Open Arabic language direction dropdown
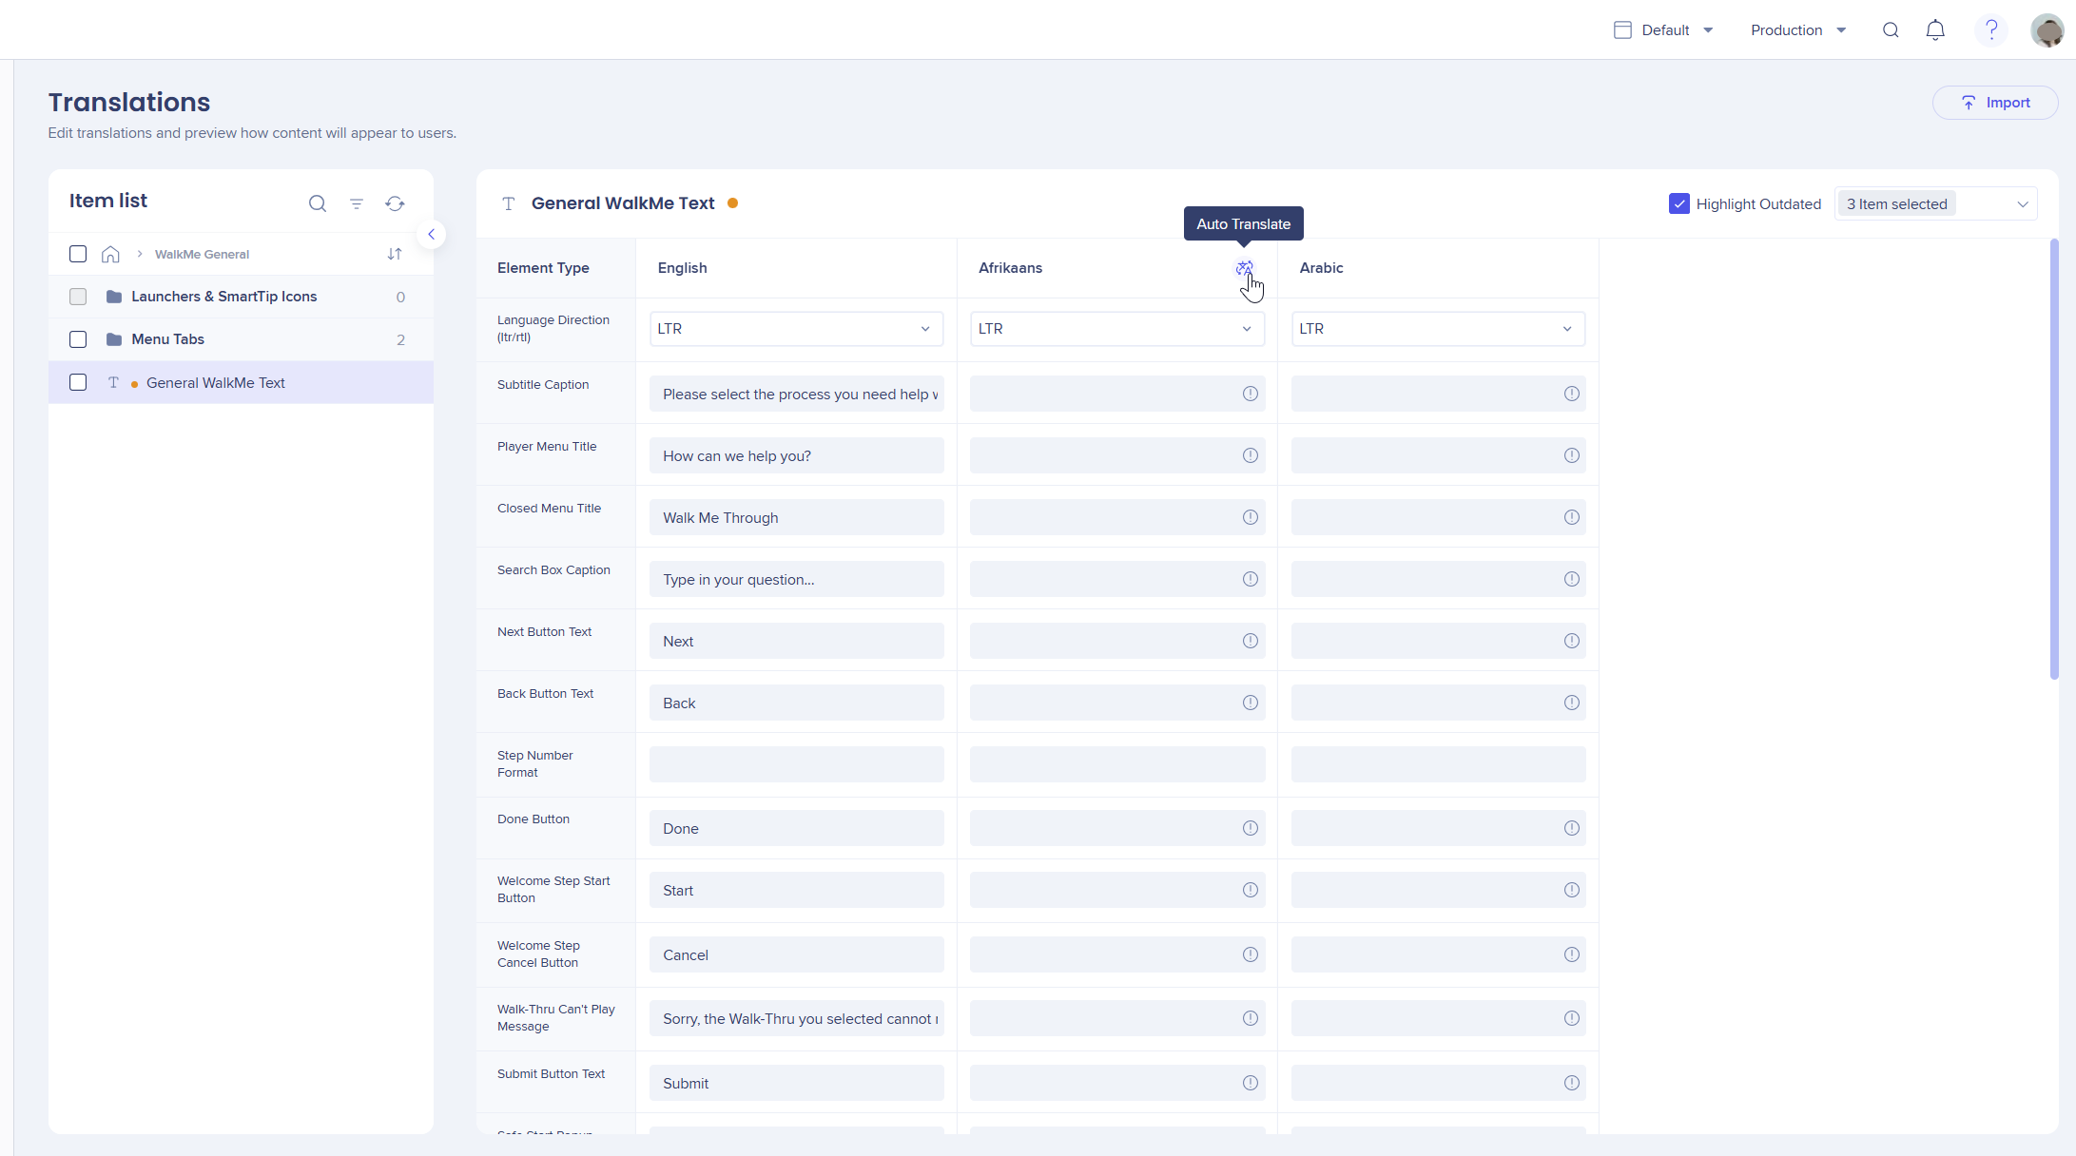Image resolution: width=2076 pixels, height=1156 pixels. (1438, 329)
